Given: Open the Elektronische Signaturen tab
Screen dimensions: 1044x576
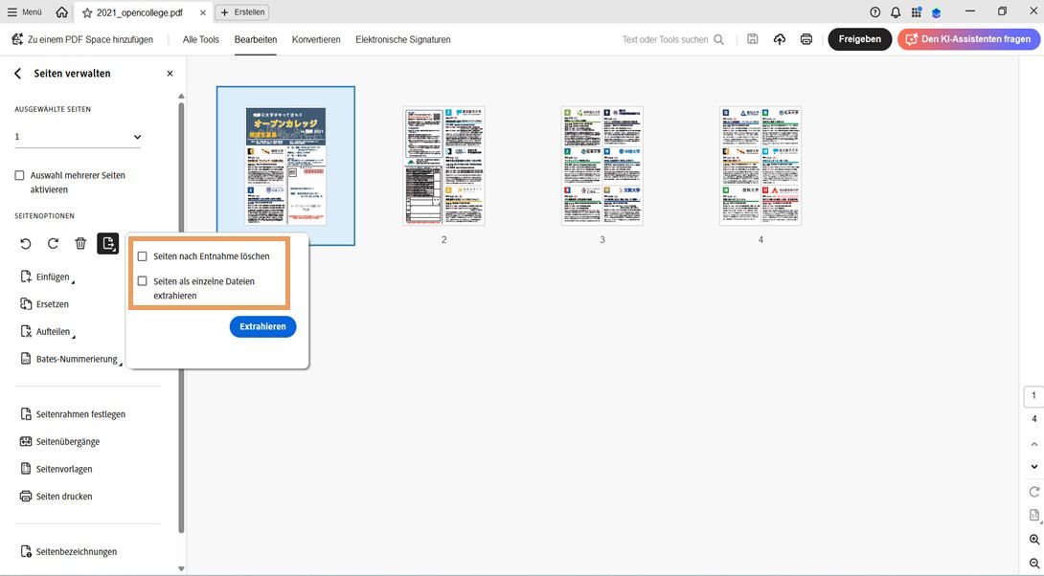Looking at the screenshot, I should pos(403,39).
